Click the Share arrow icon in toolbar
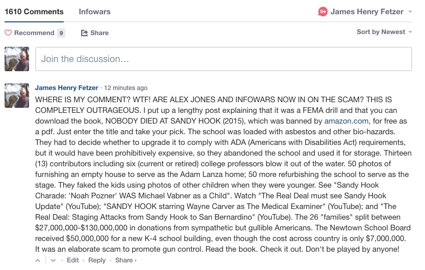The height and width of the screenshot is (270, 425). click(85, 33)
